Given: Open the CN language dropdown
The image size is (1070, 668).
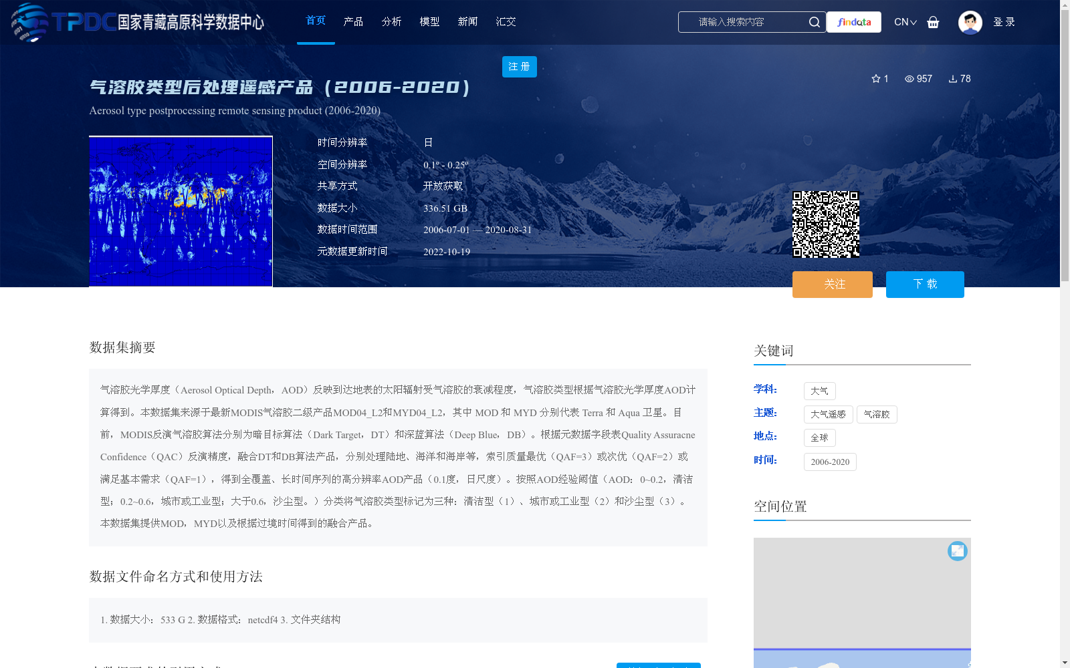Looking at the screenshot, I should 905,22.
